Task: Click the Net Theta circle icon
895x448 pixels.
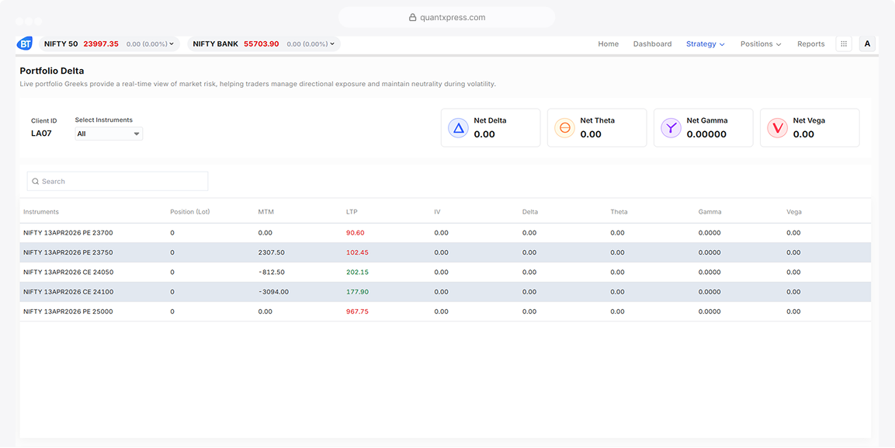Action: [565, 128]
